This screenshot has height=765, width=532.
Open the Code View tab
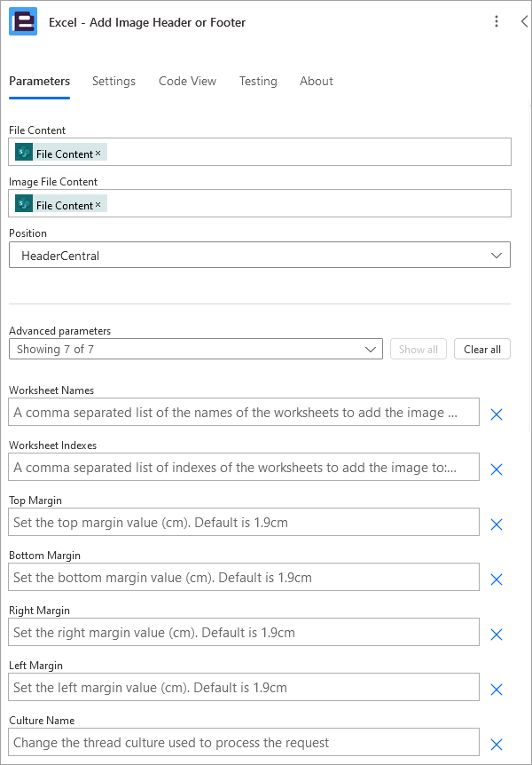pos(187,81)
